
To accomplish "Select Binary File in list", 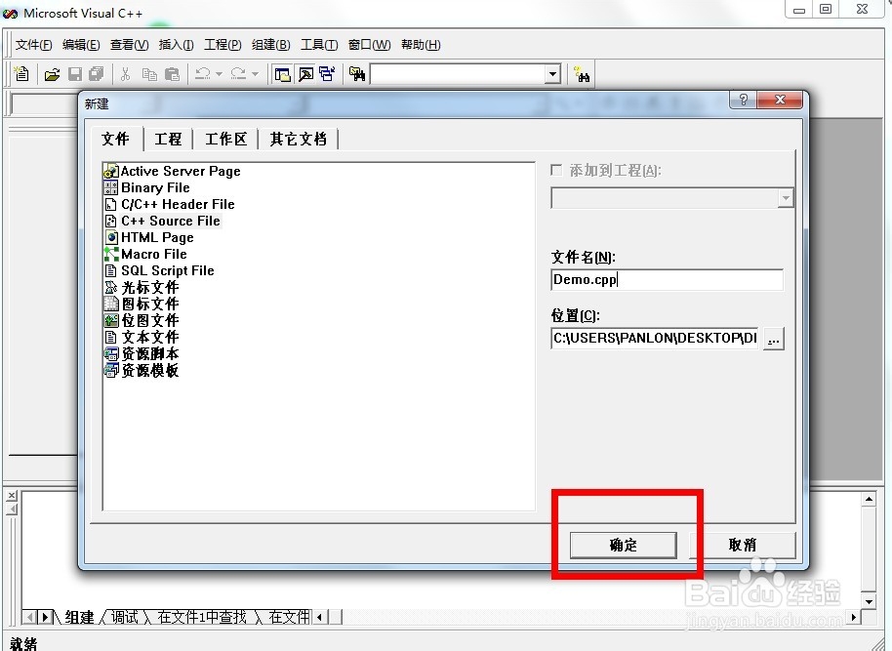I will [x=147, y=187].
